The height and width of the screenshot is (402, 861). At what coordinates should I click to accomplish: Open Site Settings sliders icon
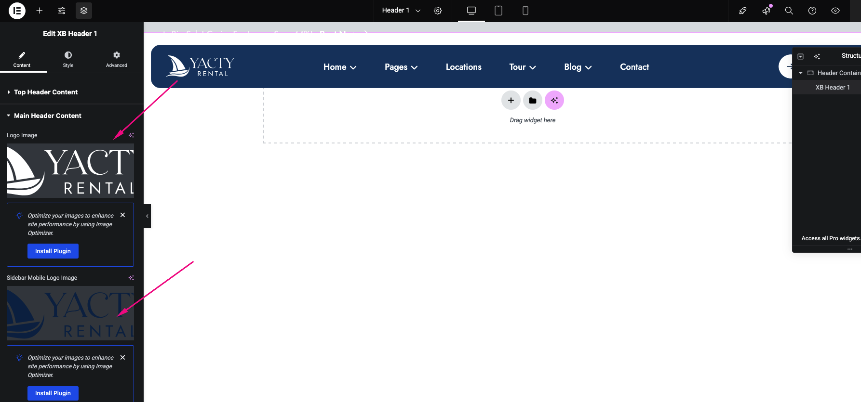pyautogui.click(x=62, y=11)
